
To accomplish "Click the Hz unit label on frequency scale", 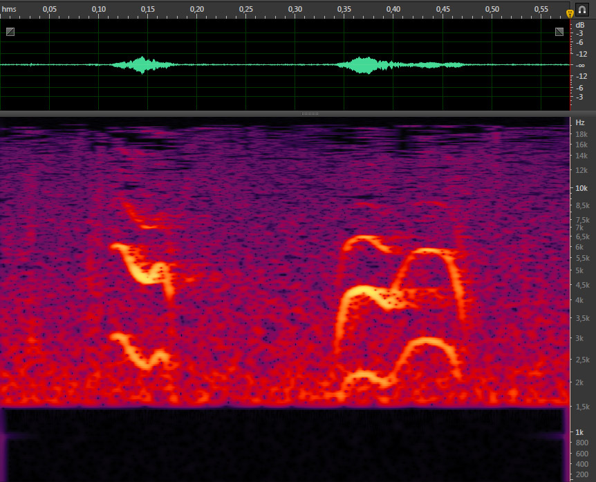I will coord(580,122).
